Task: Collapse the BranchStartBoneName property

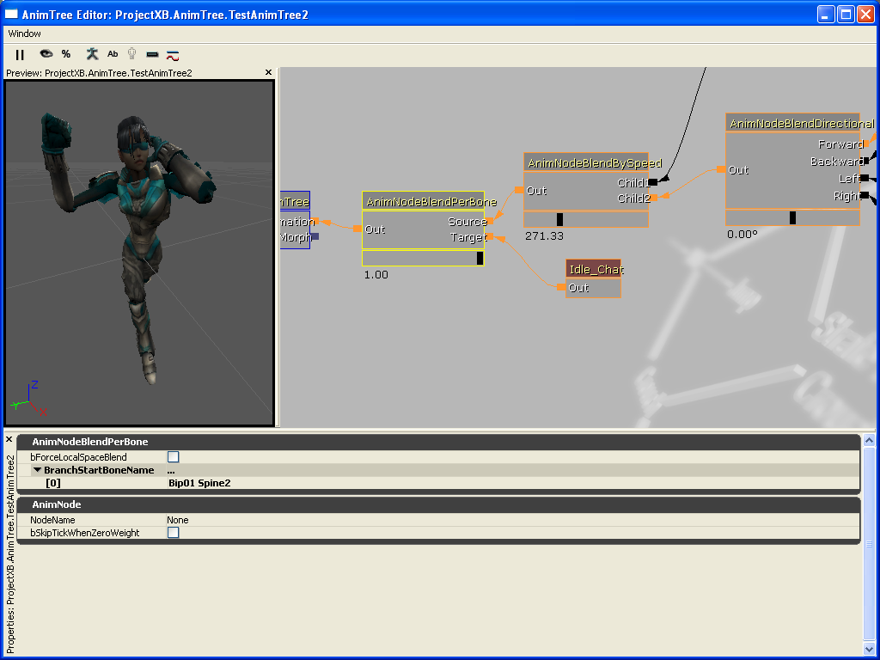Action: [37, 470]
